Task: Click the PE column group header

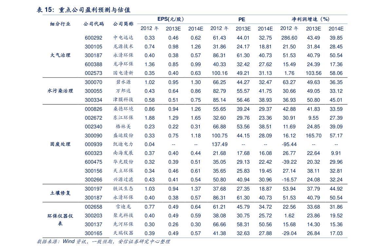Action: coord(242,20)
